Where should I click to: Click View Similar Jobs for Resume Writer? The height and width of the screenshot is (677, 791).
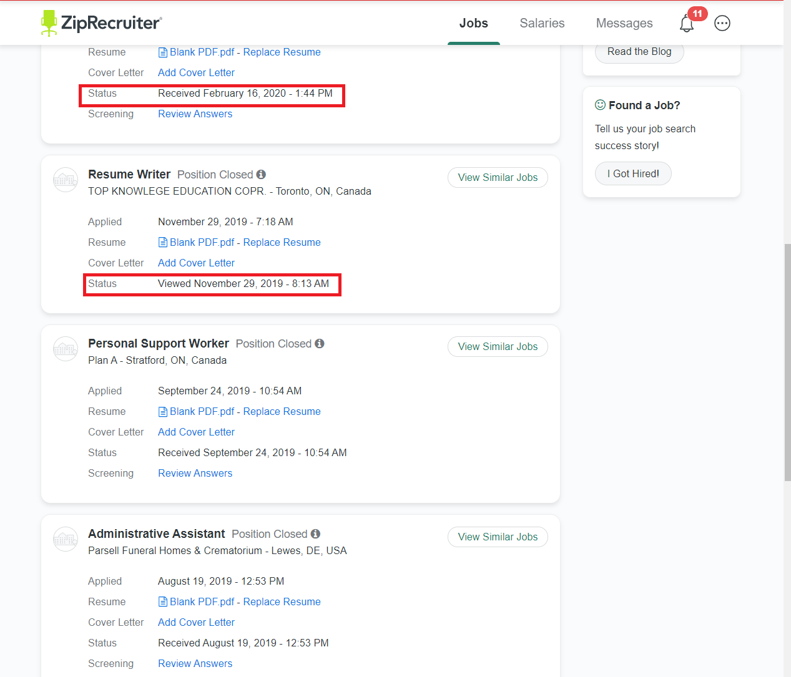498,178
